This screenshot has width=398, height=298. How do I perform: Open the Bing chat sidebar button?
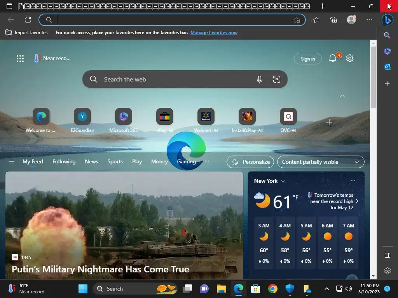tap(388, 20)
